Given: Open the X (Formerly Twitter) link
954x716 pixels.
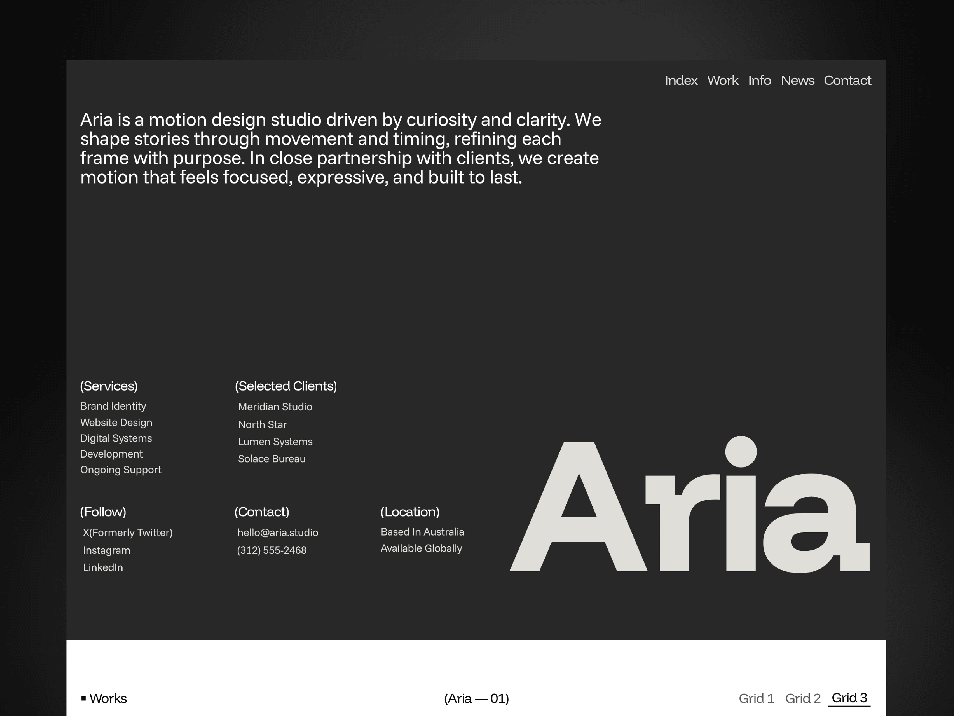Looking at the screenshot, I should [128, 533].
